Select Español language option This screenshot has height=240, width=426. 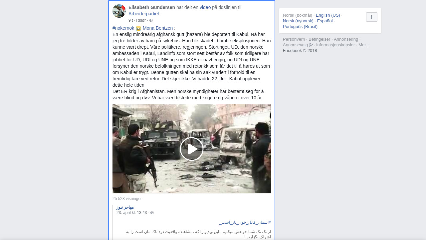point(325,21)
